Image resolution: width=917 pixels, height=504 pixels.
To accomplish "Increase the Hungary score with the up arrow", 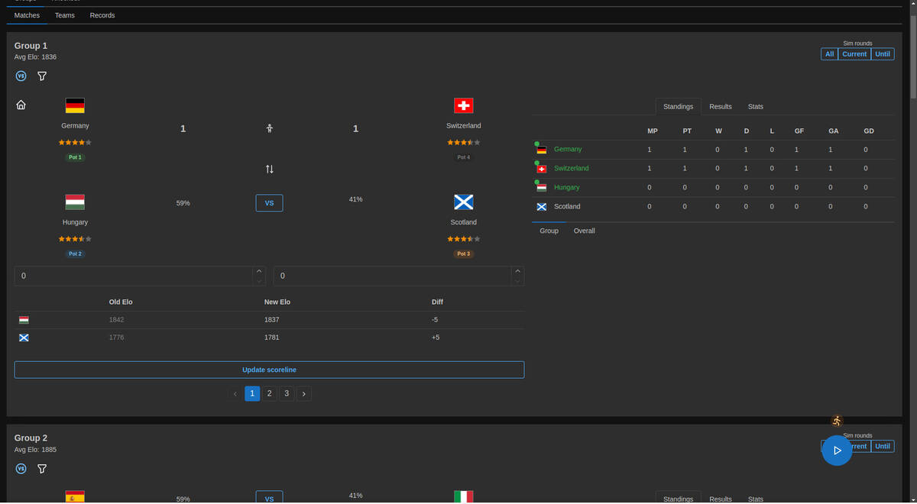I will click(259, 271).
